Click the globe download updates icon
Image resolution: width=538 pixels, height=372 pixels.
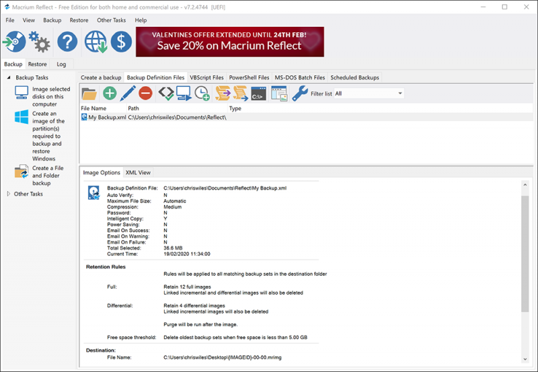point(95,42)
